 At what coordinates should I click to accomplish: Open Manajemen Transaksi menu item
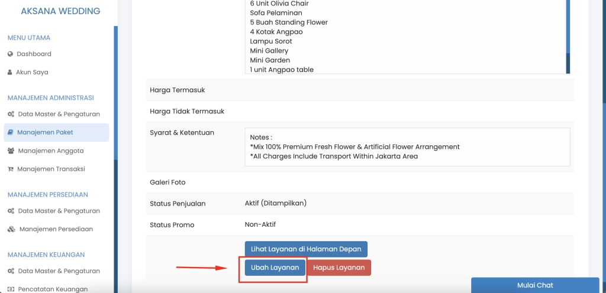pyautogui.click(x=51, y=169)
